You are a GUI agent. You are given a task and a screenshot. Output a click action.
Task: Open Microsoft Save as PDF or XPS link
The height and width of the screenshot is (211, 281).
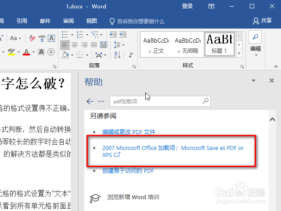173,151
